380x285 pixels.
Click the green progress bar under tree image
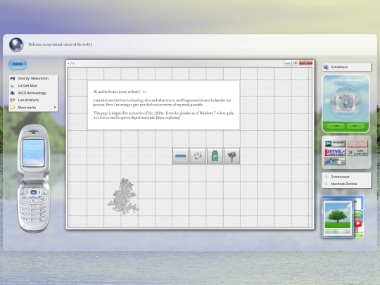click(338, 232)
